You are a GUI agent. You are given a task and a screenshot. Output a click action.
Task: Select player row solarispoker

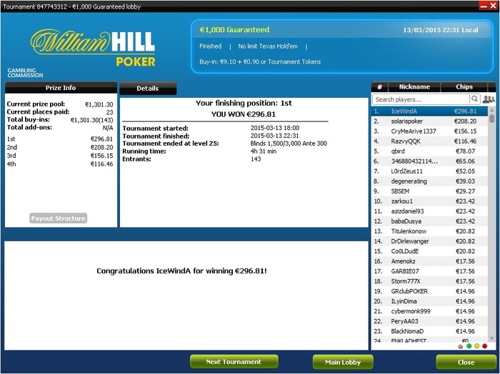click(429, 121)
